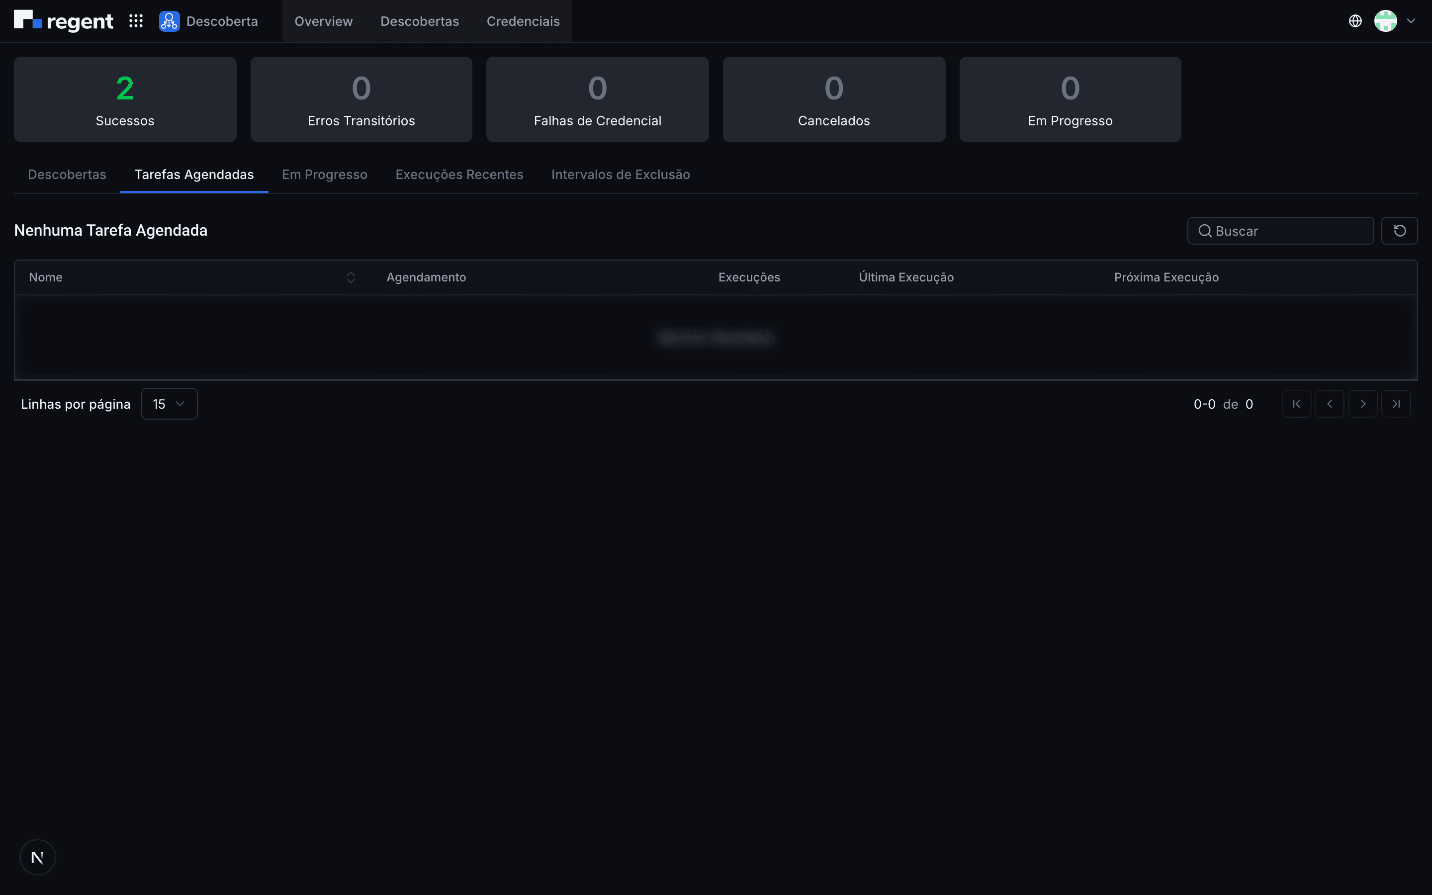Go to the first page
Viewport: 1432px width, 895px height.
click(1296, 404)
